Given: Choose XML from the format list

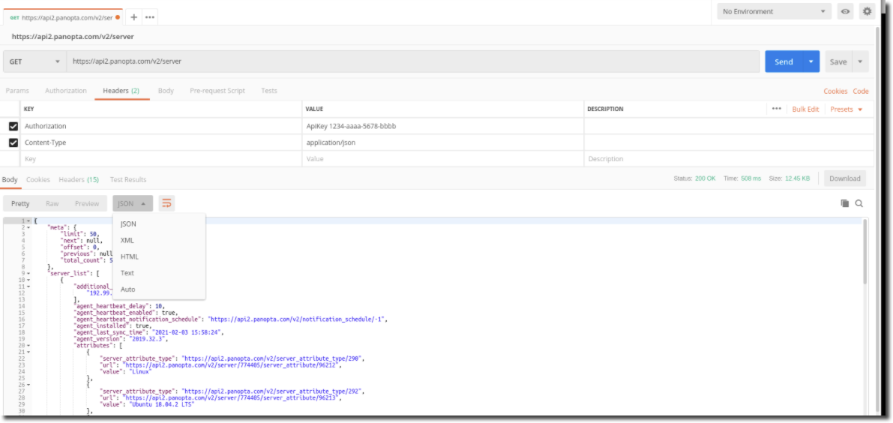Looking at the screenshot, I should click(x=127, y=240).
